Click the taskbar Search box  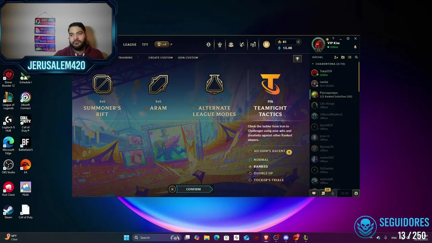click(157, 238)
